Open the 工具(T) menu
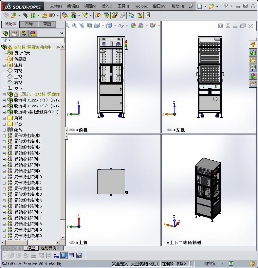Image resolution: width=258 pixels, height=268 pixels. pyautogui.click(x=123, y=6)
